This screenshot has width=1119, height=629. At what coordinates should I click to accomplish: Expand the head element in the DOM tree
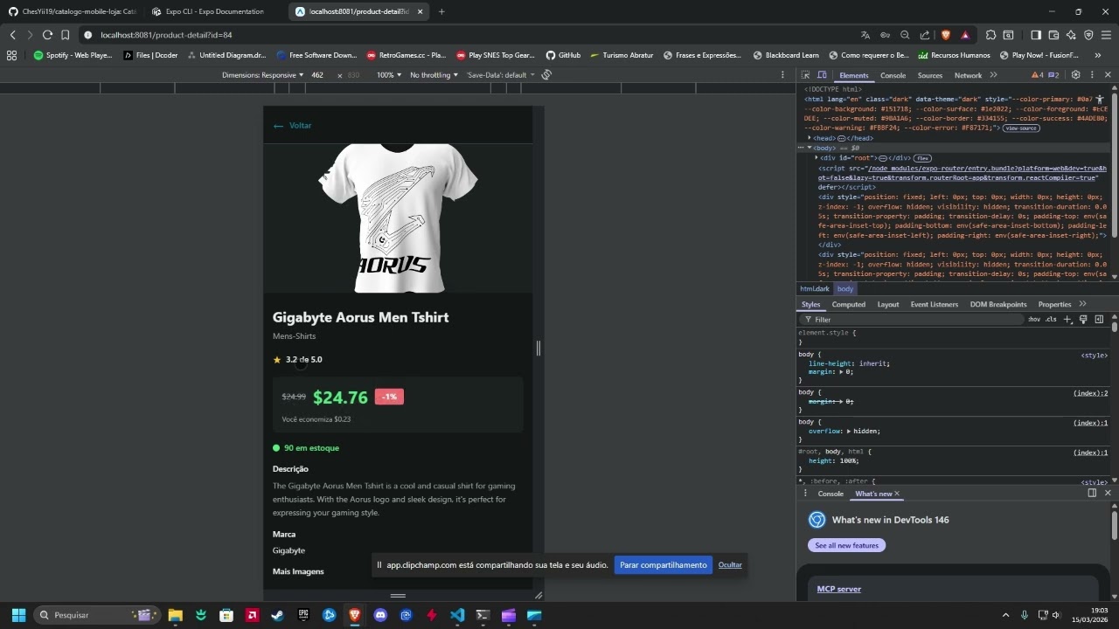pyautogui.click(x=810, y=138)
